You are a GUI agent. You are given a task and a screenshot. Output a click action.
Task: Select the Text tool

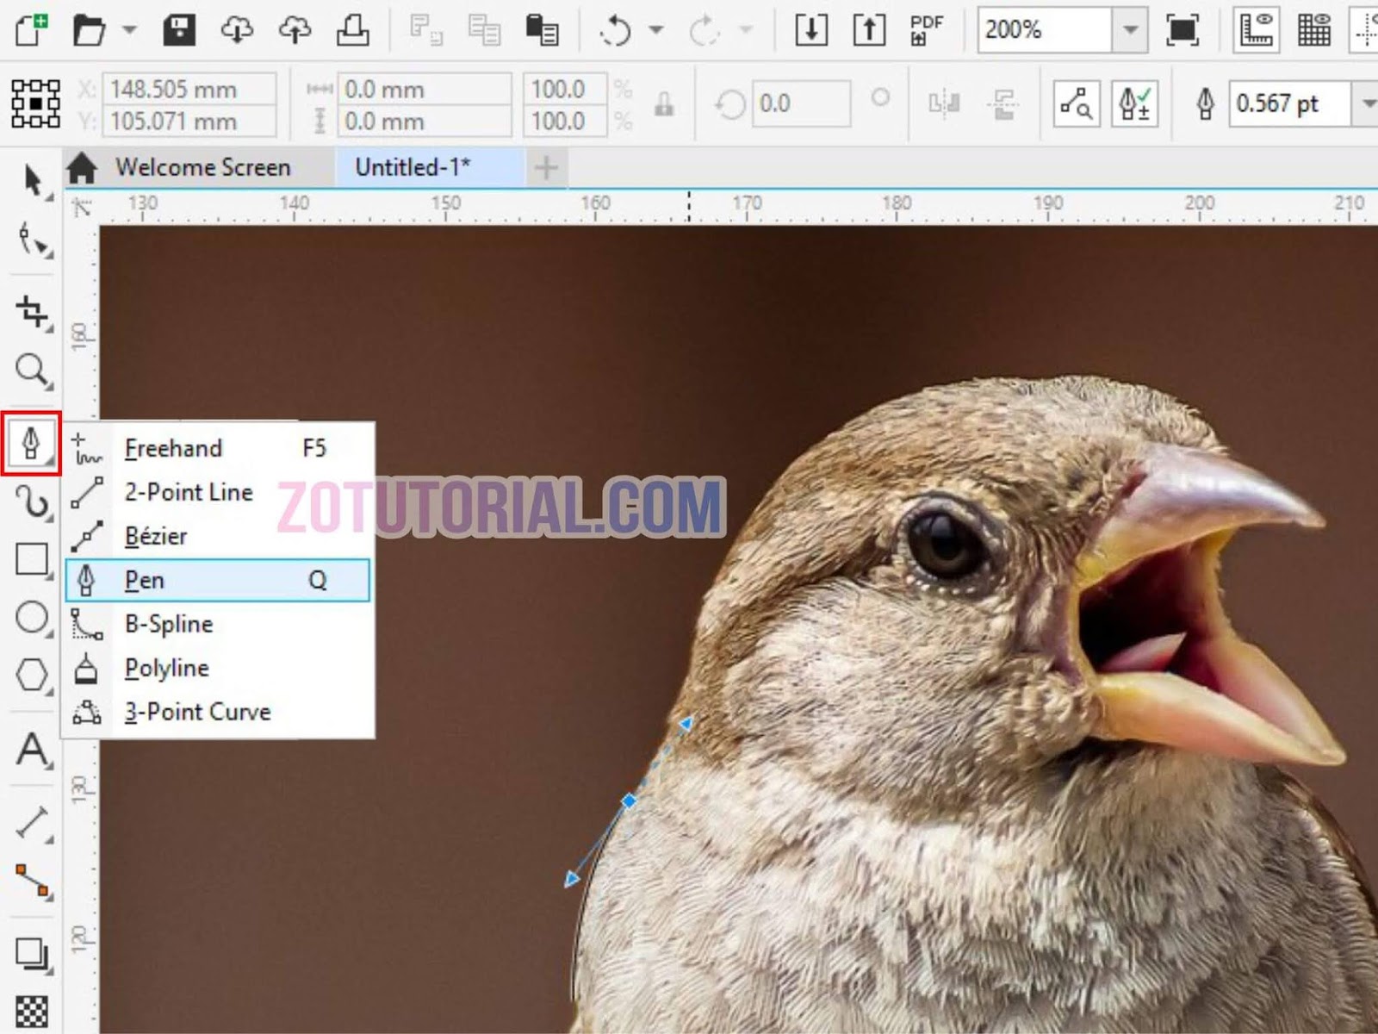point(33,749)
